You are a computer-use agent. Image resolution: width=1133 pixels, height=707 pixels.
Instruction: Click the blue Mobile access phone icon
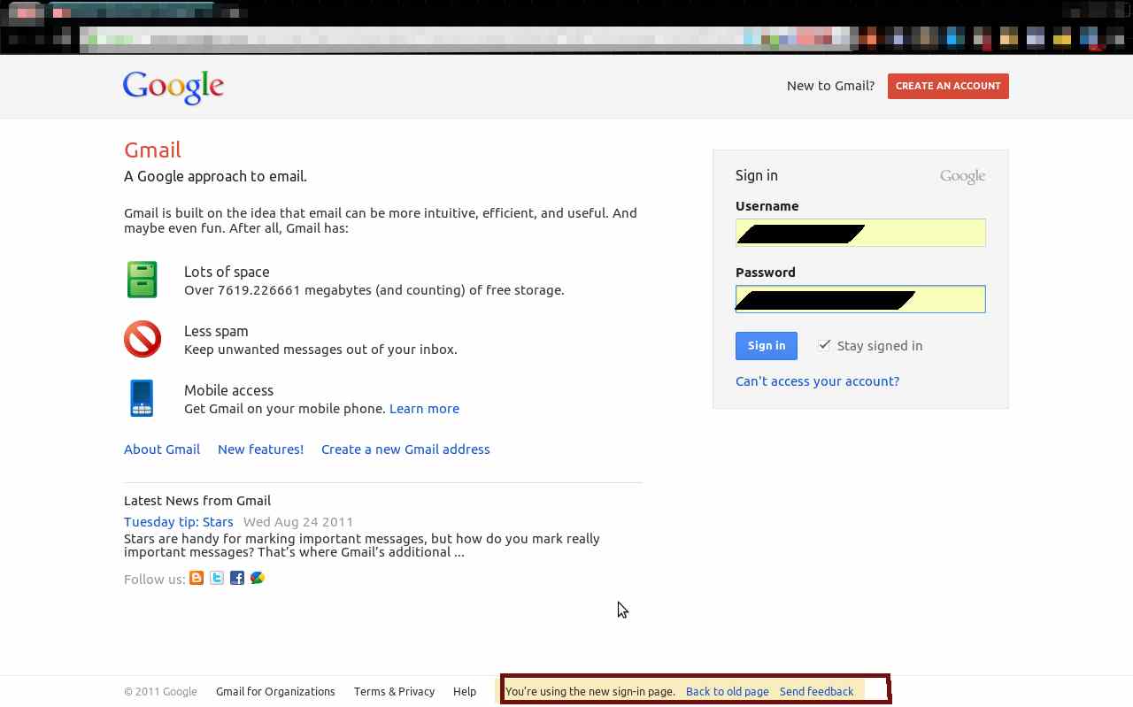tap(142, 398)
